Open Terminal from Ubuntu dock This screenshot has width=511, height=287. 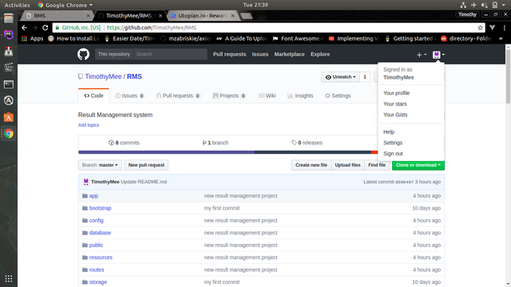coord(9,85)
